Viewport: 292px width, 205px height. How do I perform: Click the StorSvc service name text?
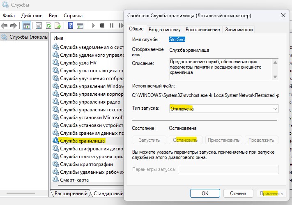177,39
